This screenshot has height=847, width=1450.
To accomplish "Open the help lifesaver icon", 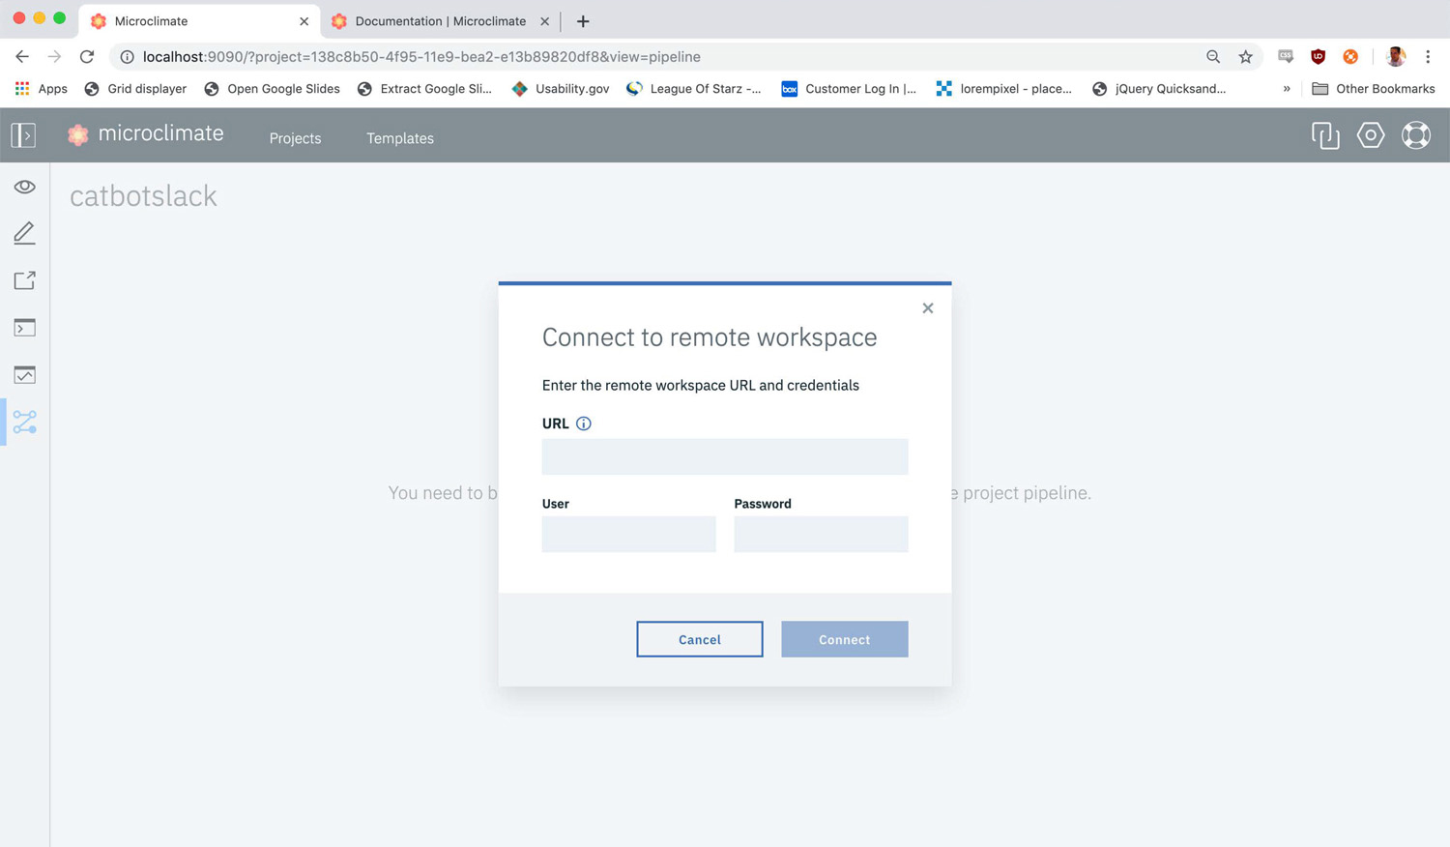I will tap(1415, 135).
